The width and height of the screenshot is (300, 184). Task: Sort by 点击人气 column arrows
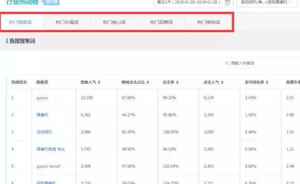(x=222, y=82)
